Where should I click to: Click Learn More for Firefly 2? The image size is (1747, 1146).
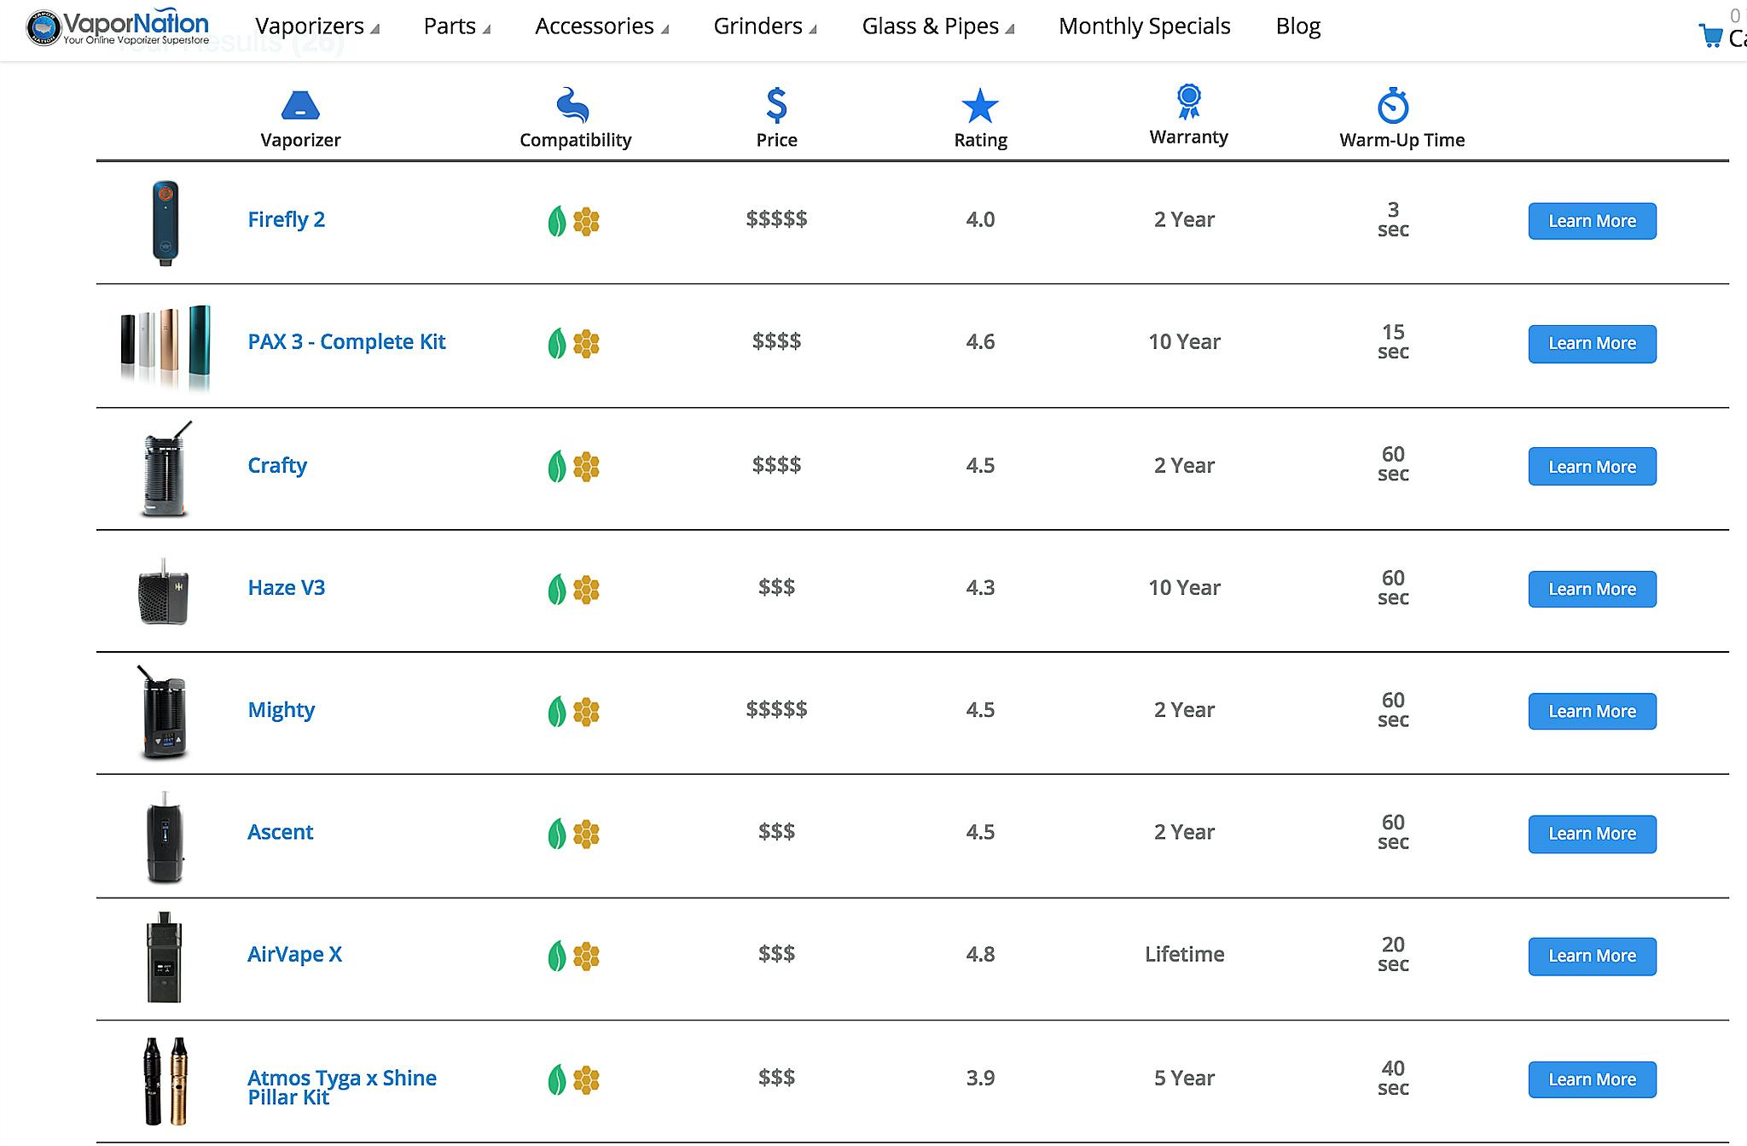[x=1593, y=220]
